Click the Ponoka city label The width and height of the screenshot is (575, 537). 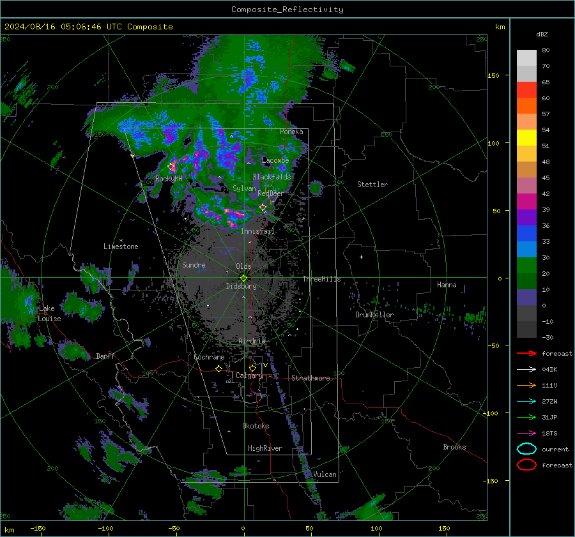click(291, 132)
